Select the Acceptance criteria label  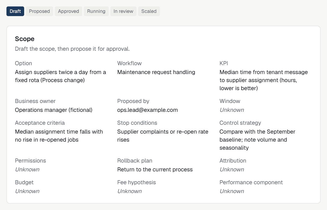[x=40, y=123]
